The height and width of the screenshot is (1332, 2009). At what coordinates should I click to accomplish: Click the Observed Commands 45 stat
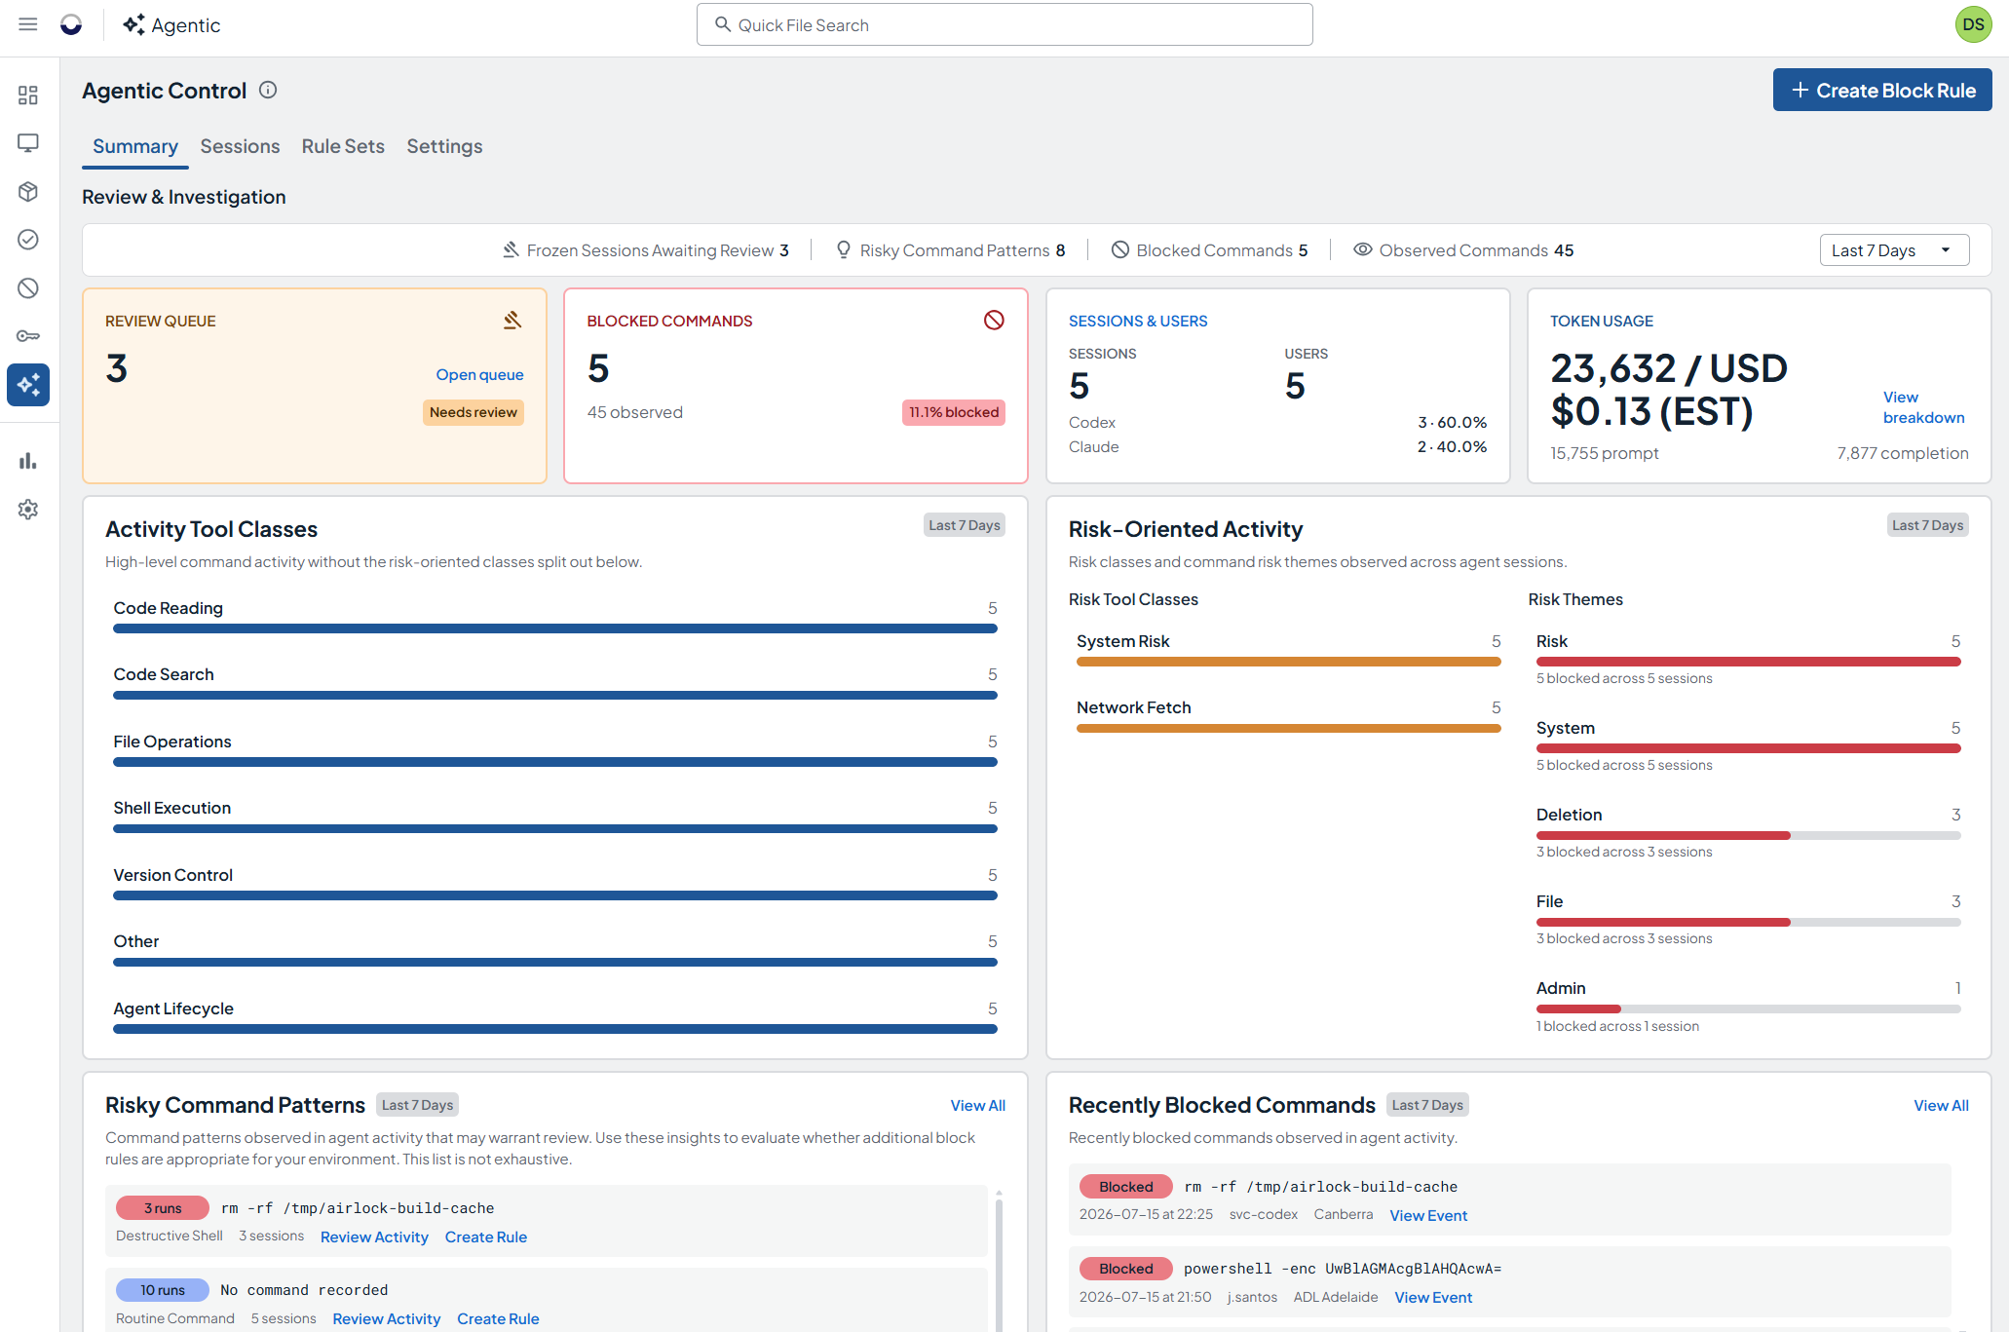(1463, 250)
